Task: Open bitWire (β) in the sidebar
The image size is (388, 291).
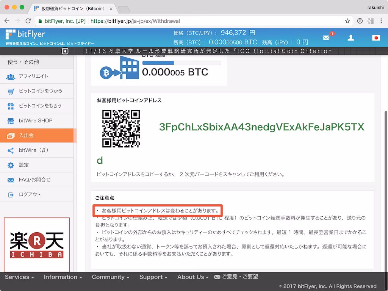Action: point(37,150)
